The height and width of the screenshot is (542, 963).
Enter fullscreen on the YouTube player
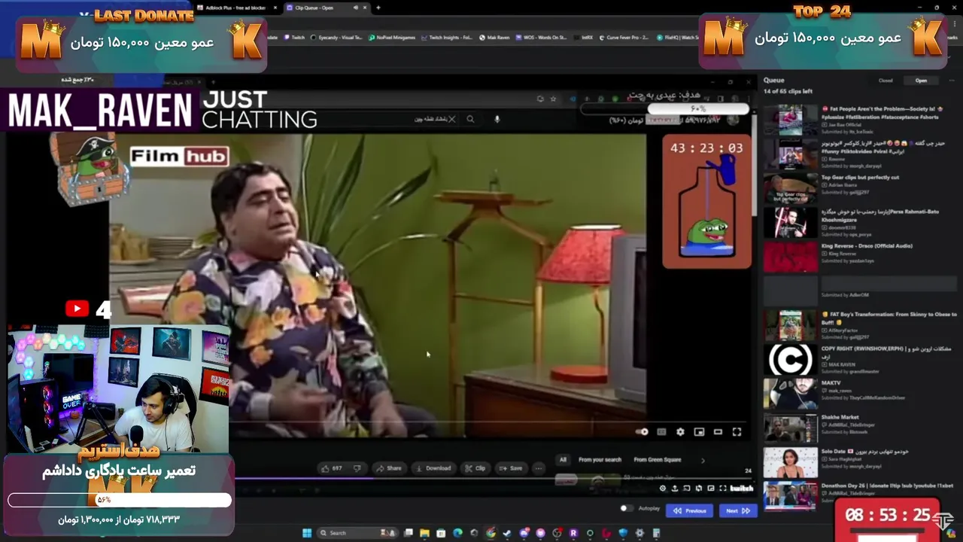click(737, 432)
